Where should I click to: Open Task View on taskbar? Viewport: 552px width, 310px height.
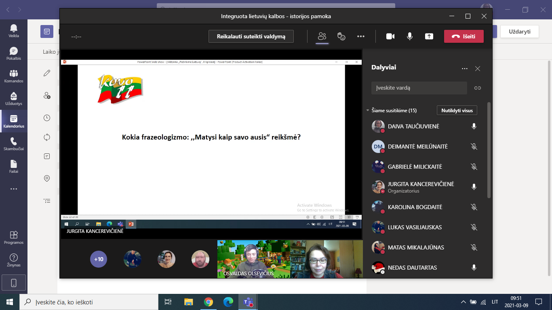pos(168,302)
